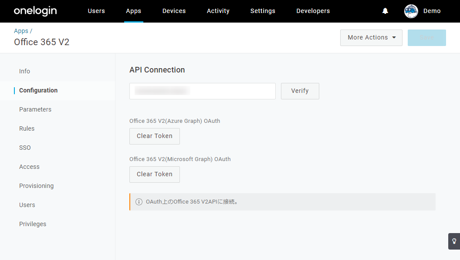Open the notifications bell icon
Screen dimensions: 460x260
click(385, 11)
